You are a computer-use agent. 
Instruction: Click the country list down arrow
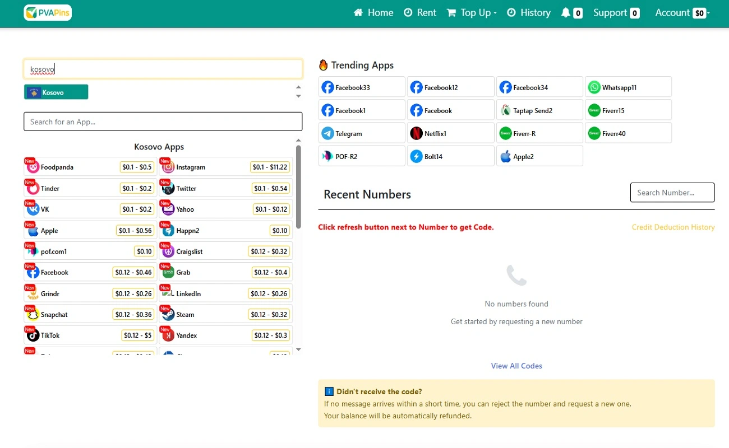pyautogui.click(x=298, y=96)
